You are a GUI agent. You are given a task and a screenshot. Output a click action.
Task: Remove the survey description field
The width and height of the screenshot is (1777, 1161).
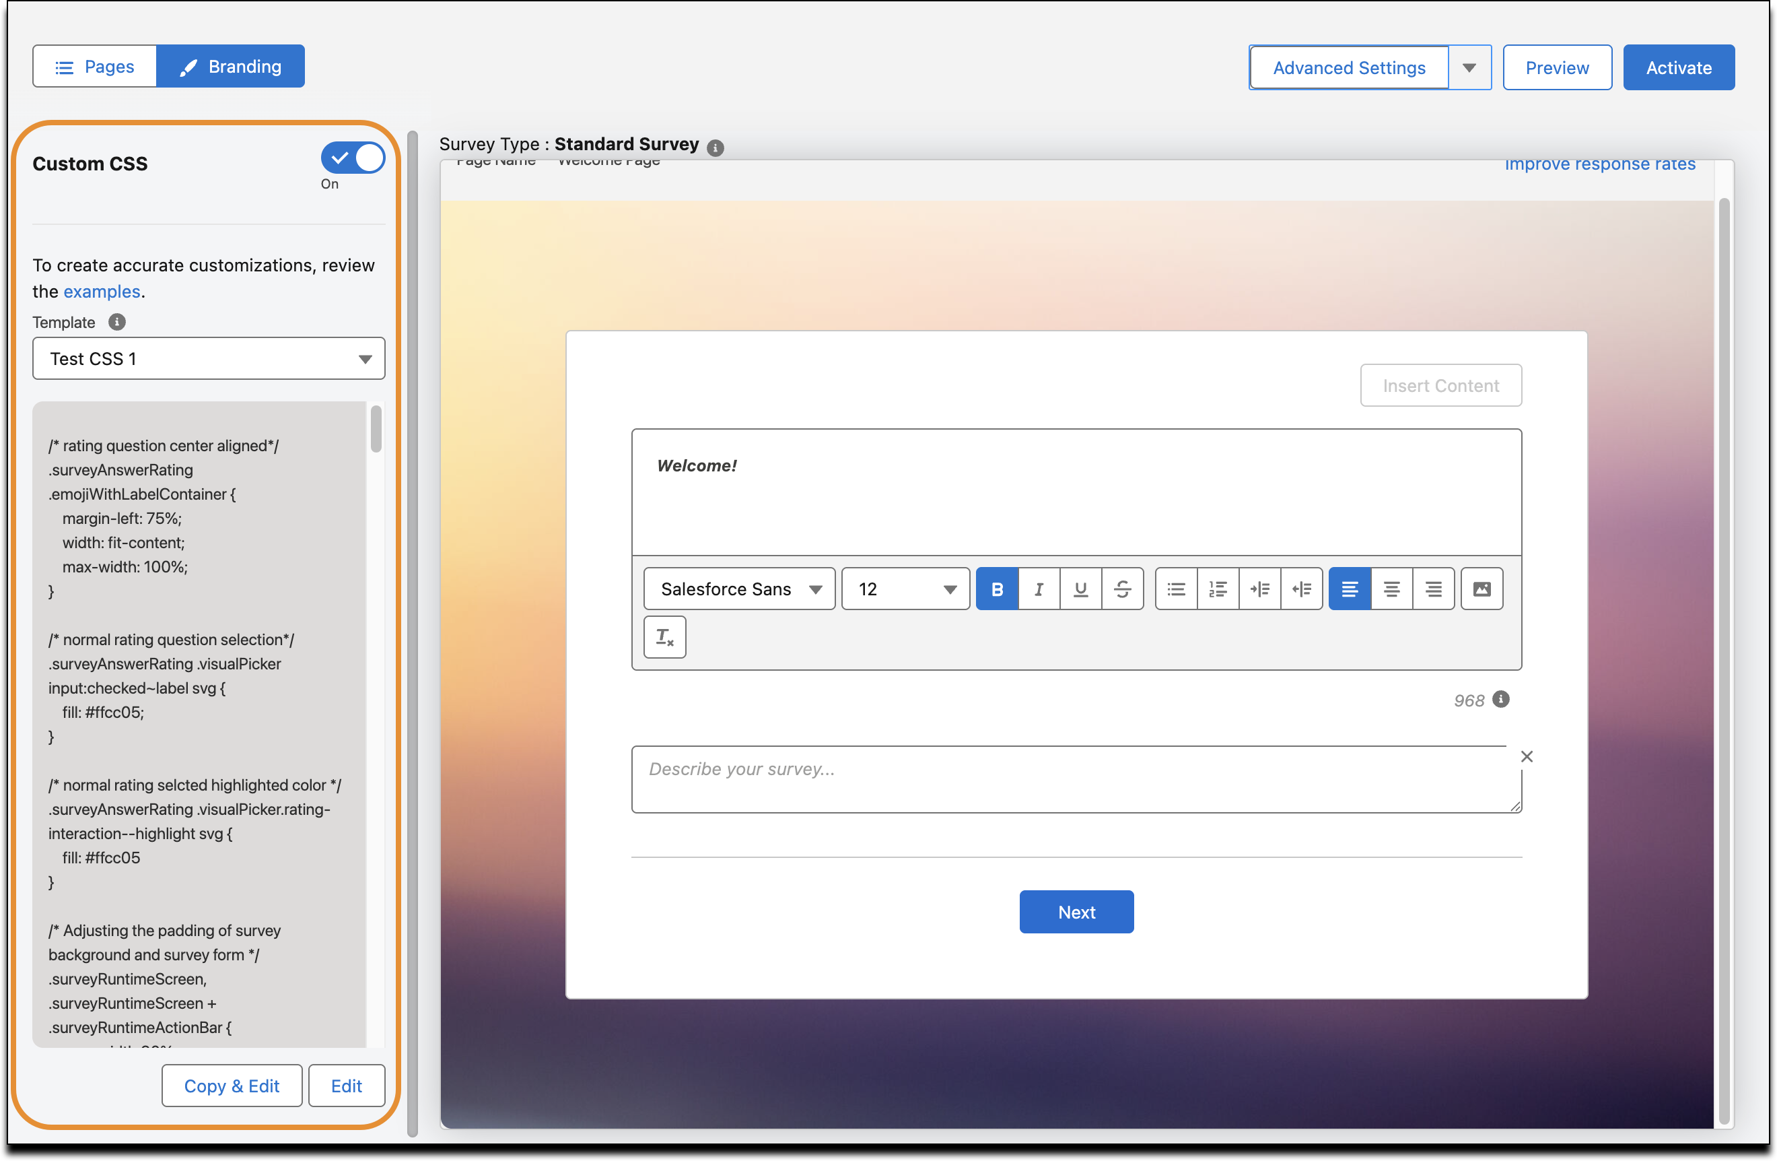pyautogui.click(x=1526, y=756)
